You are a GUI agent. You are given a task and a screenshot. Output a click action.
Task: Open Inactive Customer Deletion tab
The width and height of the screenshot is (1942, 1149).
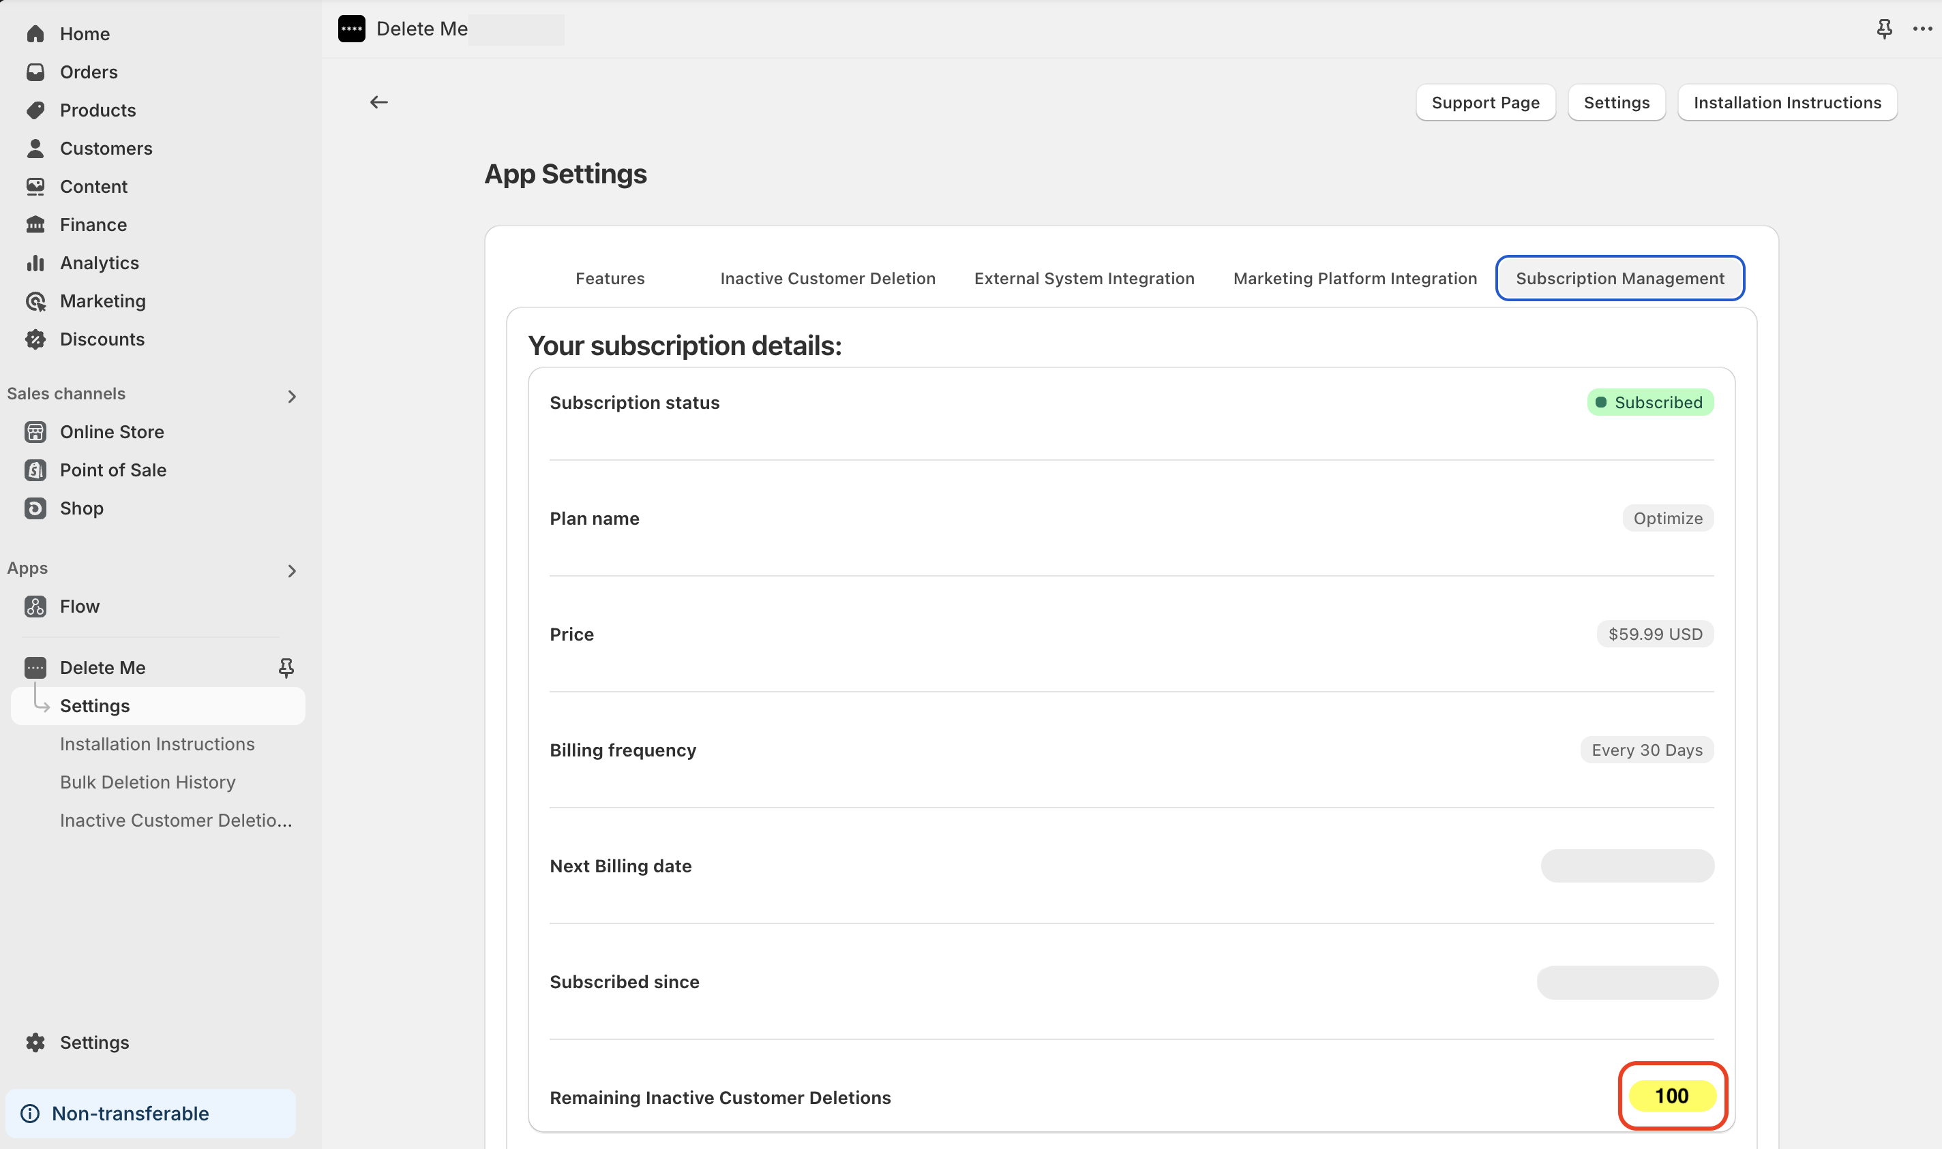pos(827,278)
